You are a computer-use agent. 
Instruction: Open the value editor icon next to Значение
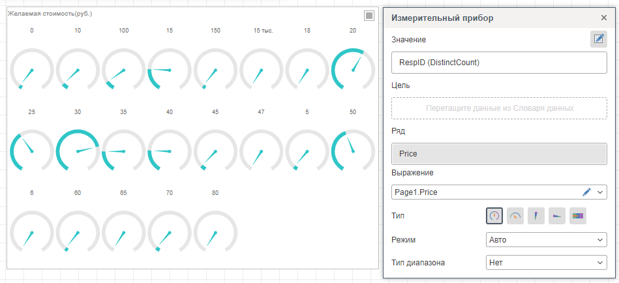tap(598, 39)
